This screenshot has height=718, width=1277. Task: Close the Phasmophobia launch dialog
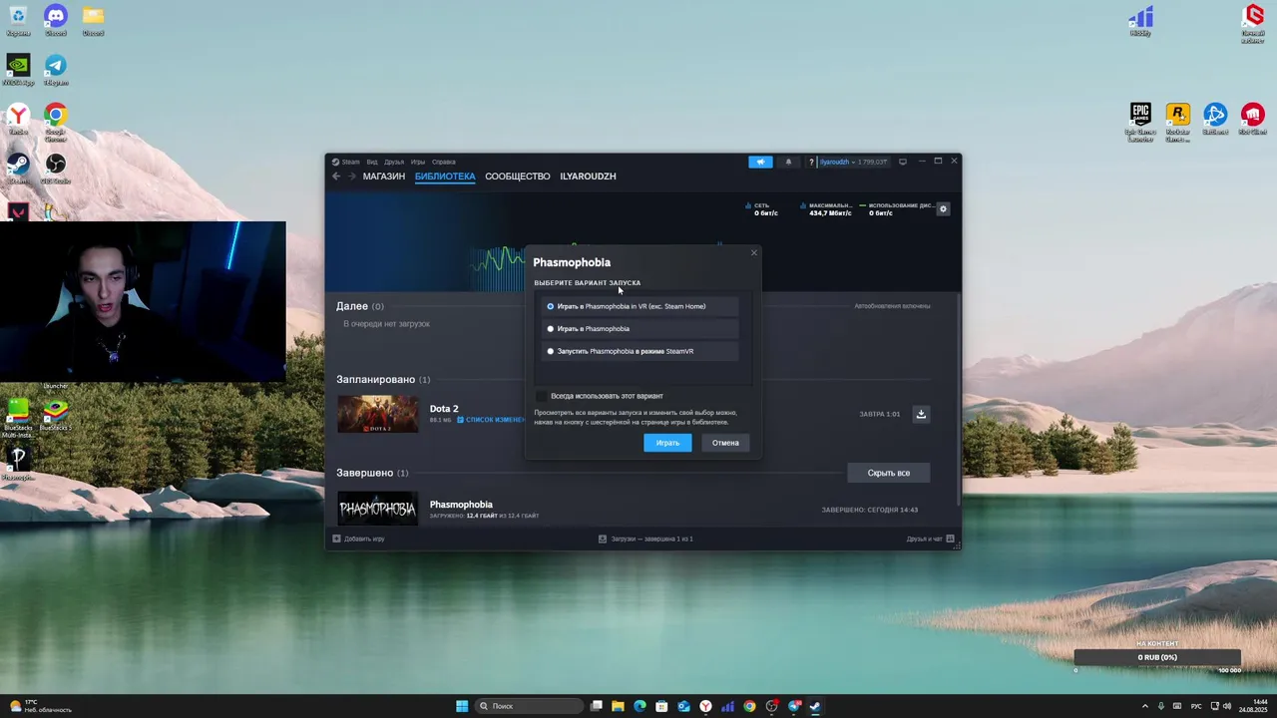click(753, 252)
